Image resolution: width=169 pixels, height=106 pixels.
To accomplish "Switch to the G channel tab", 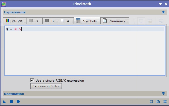I will tap(35, 21).
